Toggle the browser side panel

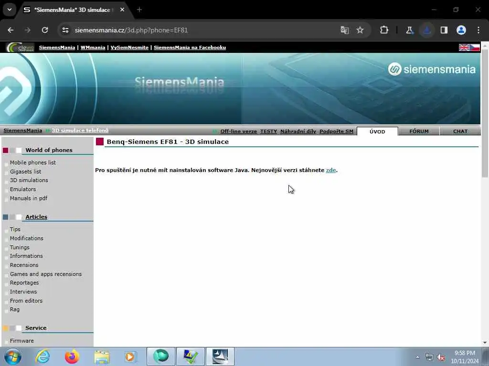444,30
